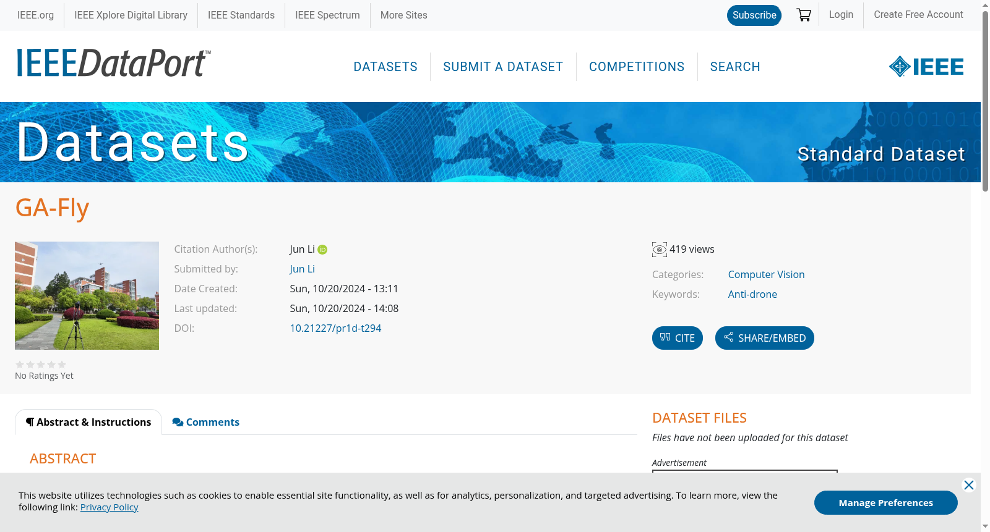The height and width of the screenshot is (532, 990).
Task: Open the Anti-drone keyword link
Action: (752, 295)
